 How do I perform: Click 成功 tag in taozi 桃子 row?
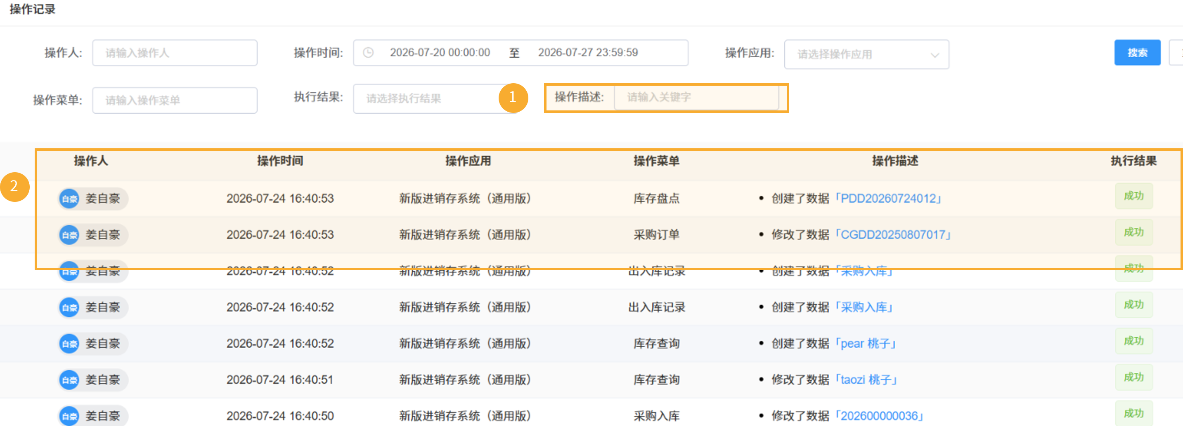click(x=1133, y=377)
